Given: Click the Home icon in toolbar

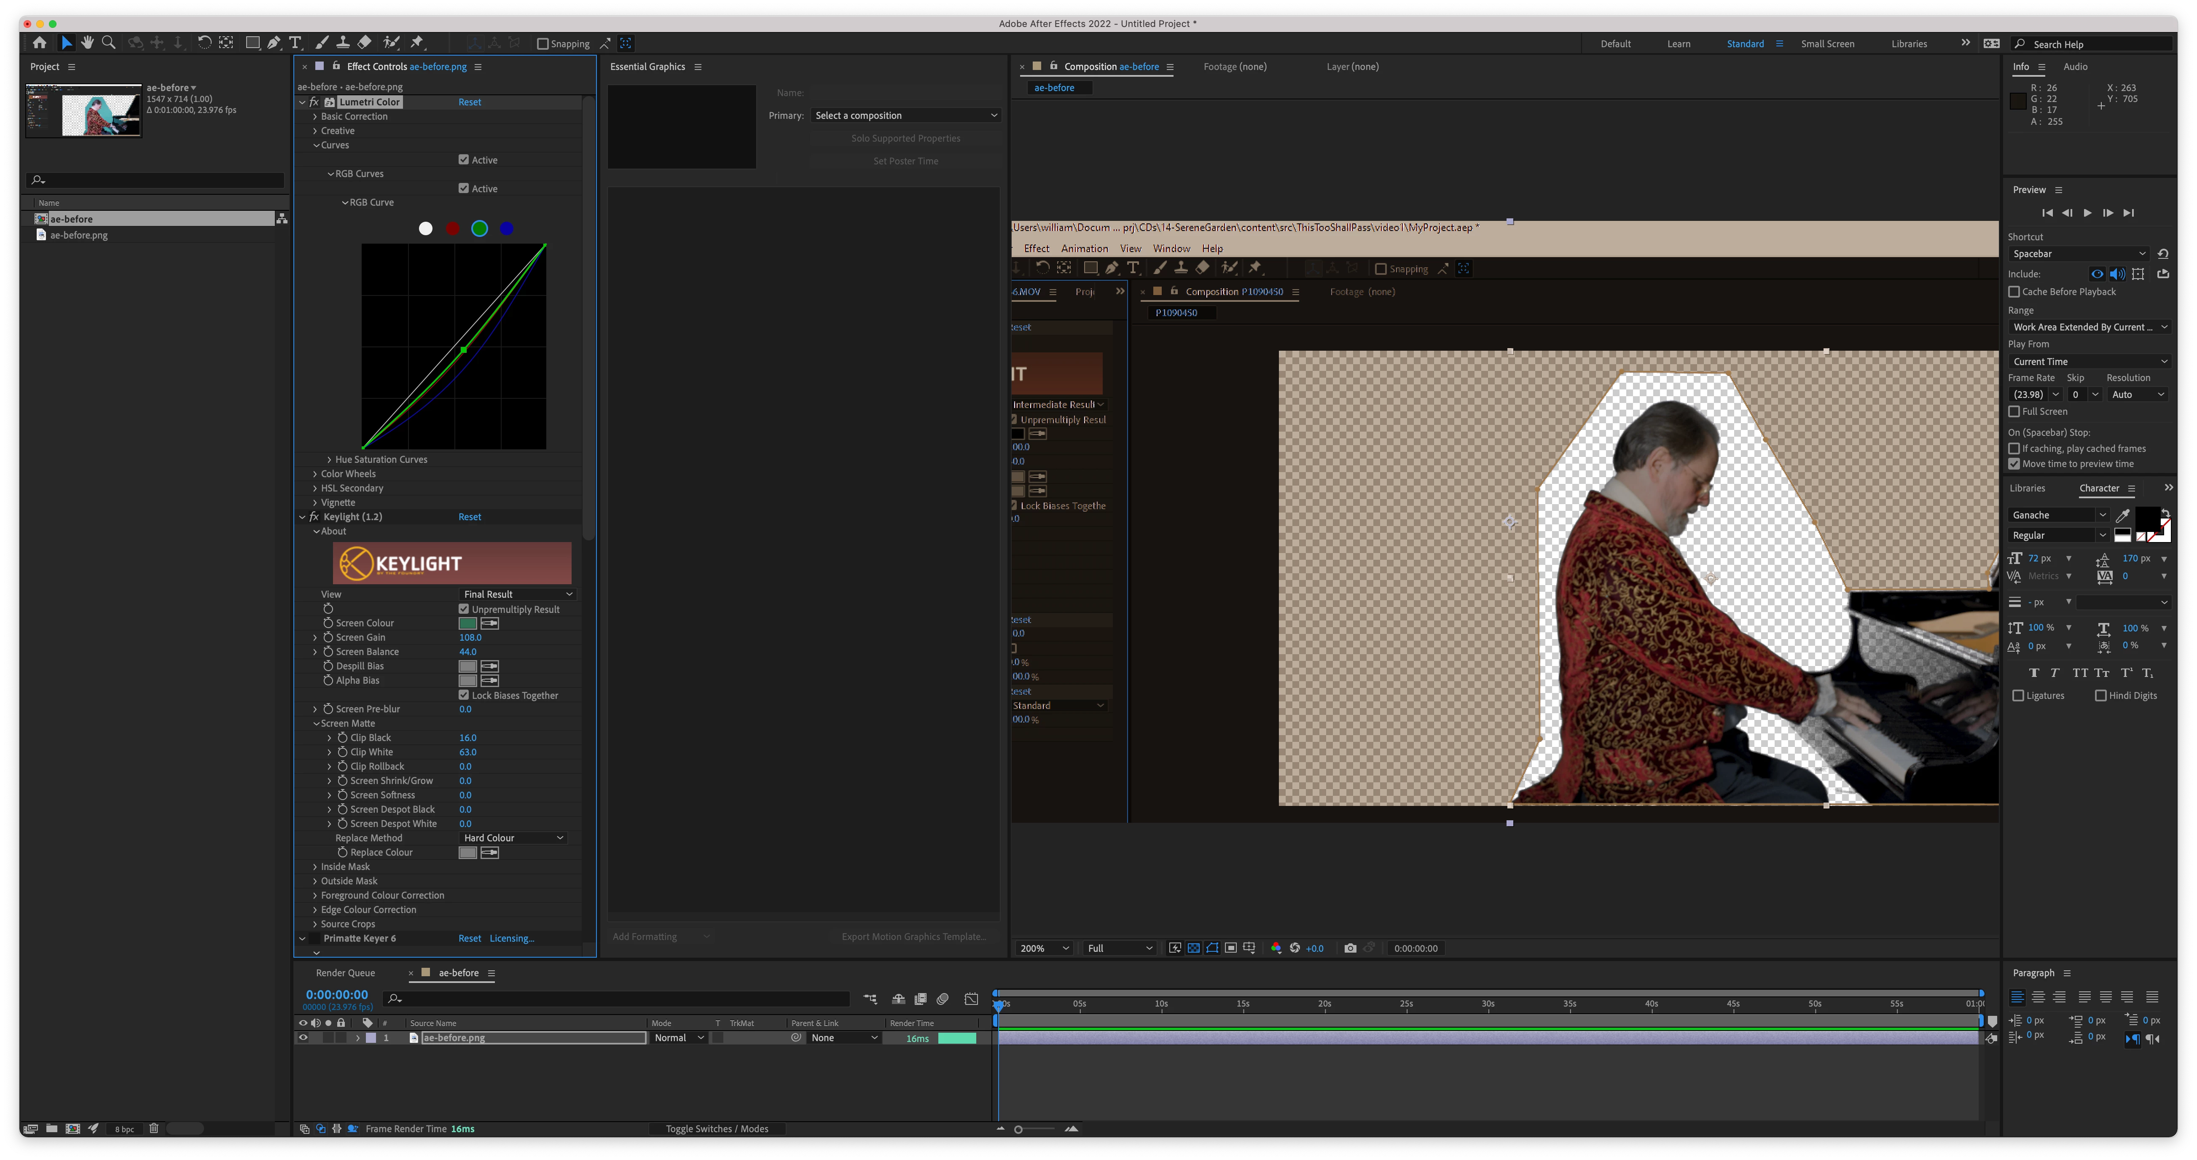Looking at the screenshot, I should (x=39, y=43).
